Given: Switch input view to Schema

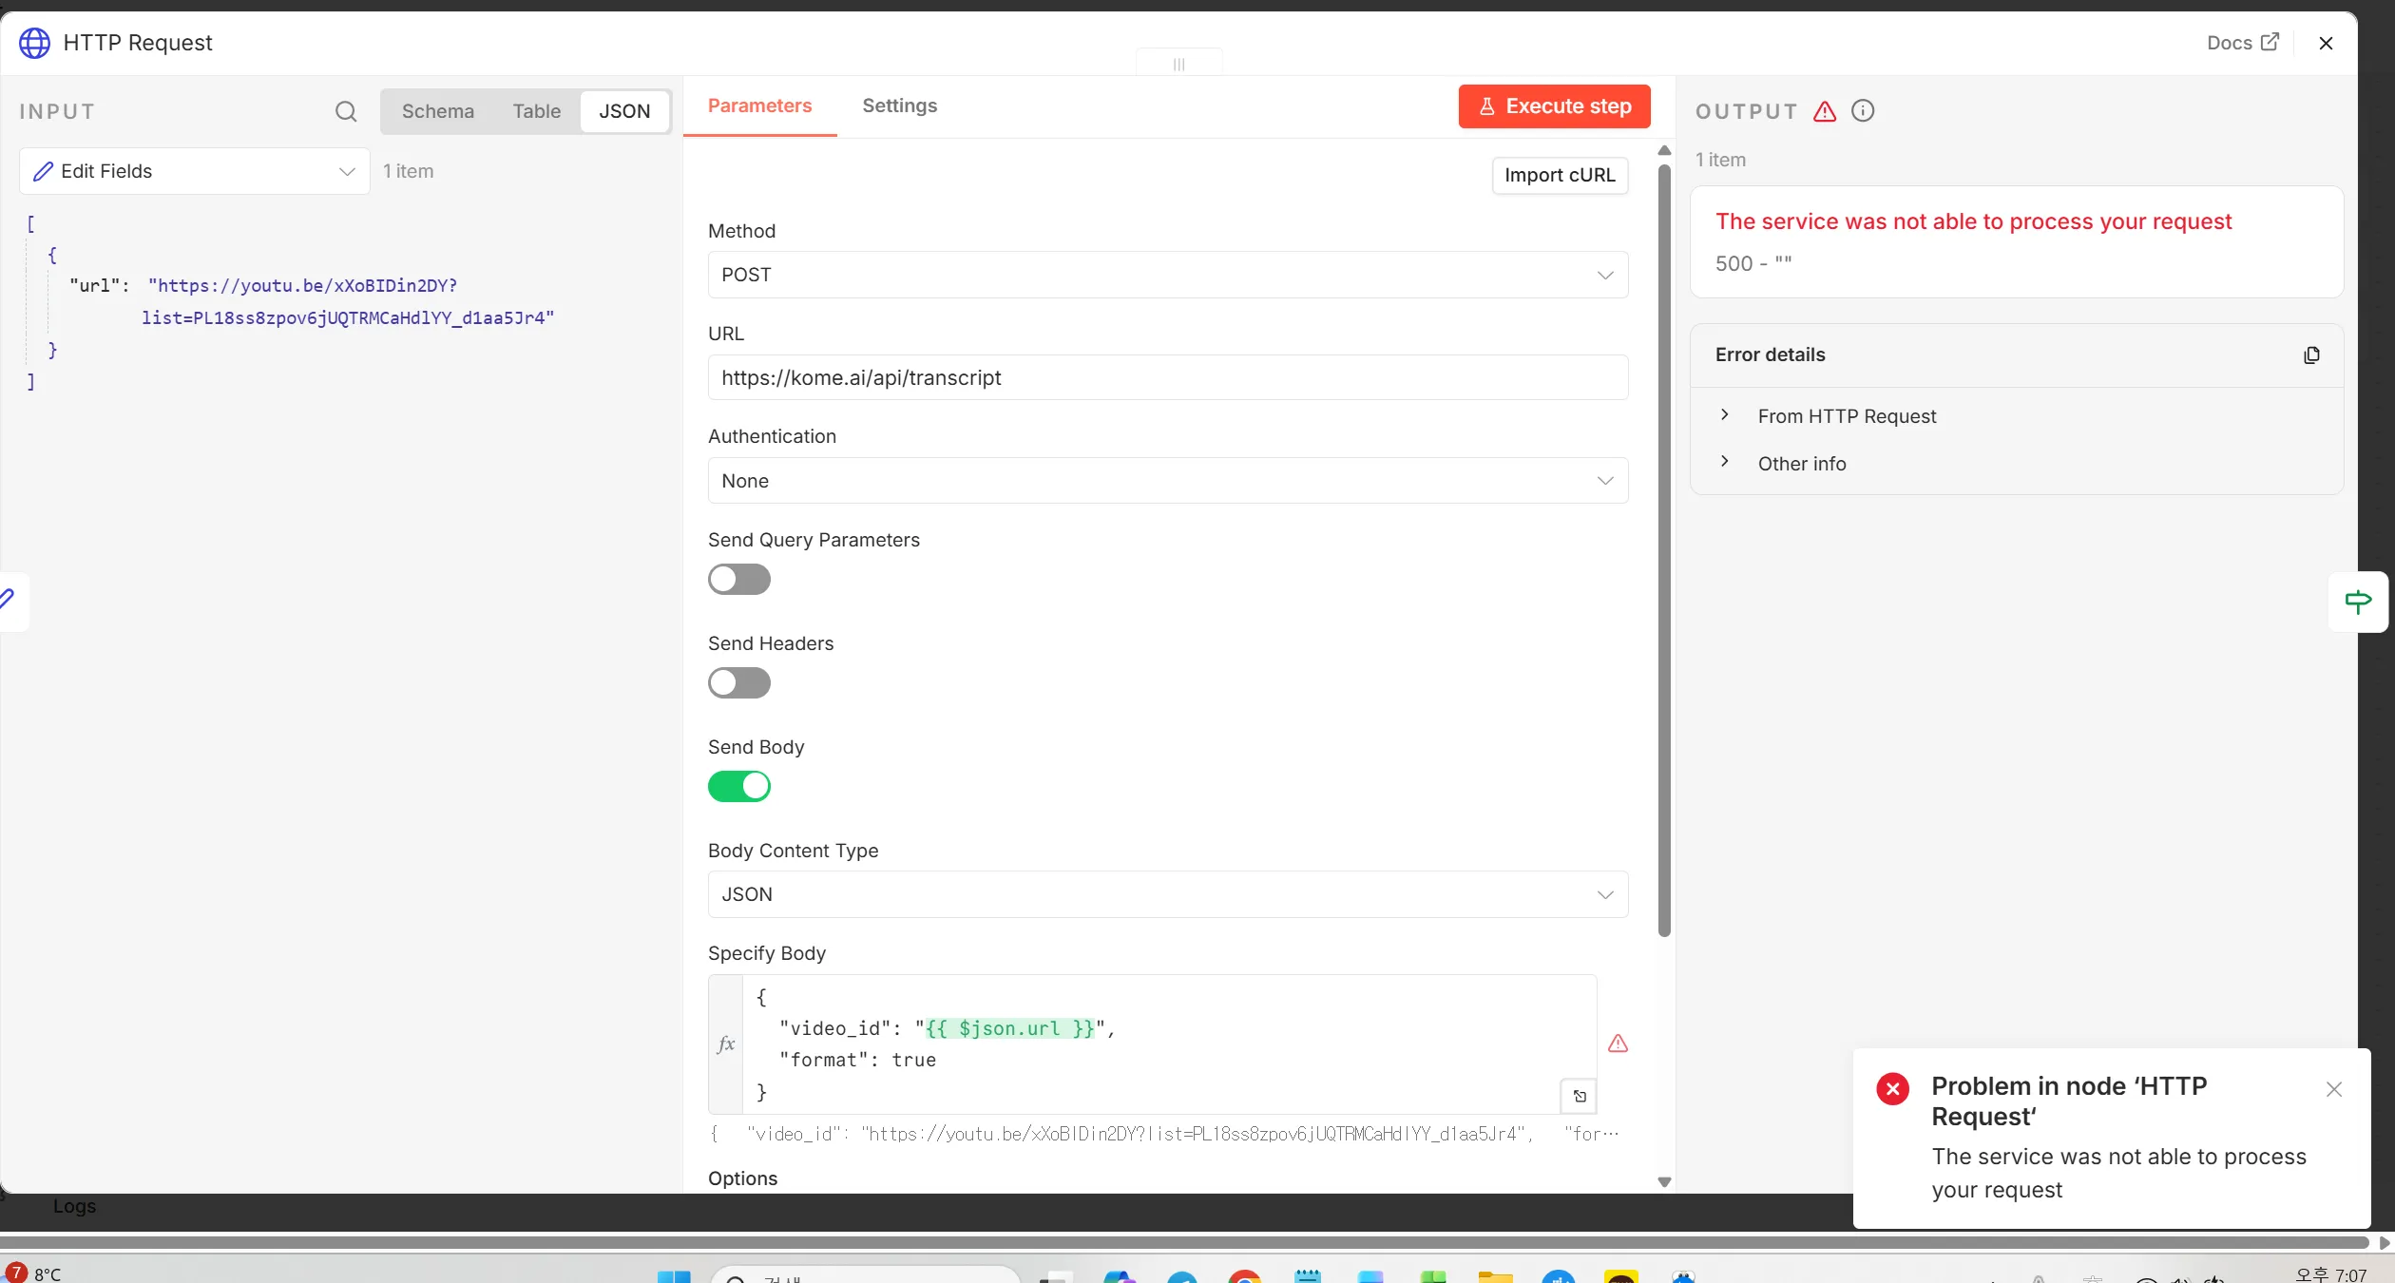Looking at the screenshot, I should pyautogui.click(x=437, y=111).
